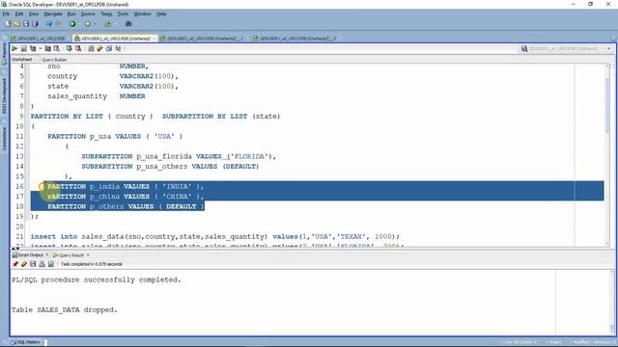
Task: Run Statement with the green play icon
Action: tap(14, 49)
